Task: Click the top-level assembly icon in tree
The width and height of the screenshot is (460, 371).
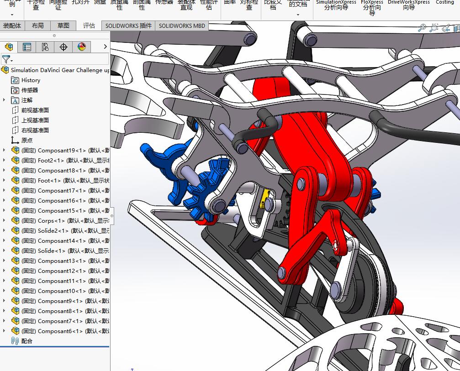Action: pos(5,70)
